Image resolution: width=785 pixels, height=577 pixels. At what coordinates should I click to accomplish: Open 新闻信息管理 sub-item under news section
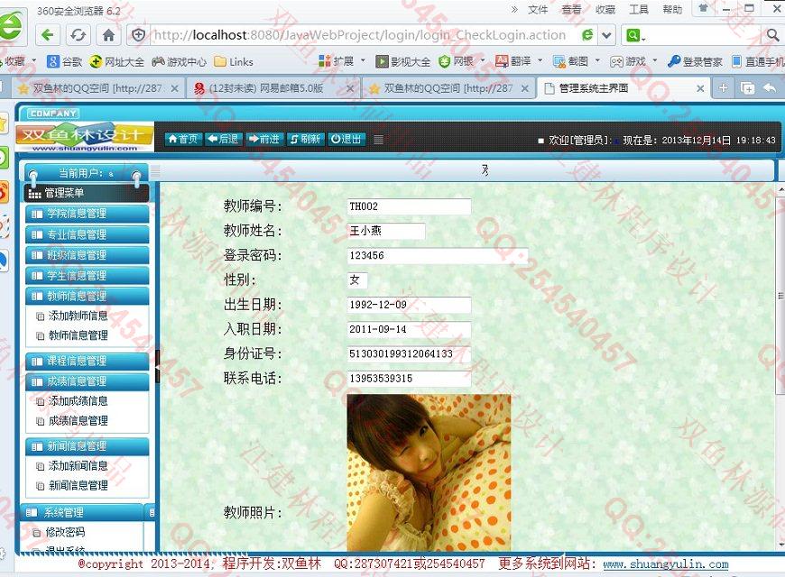pyautogui.click(x=78, y=485)
